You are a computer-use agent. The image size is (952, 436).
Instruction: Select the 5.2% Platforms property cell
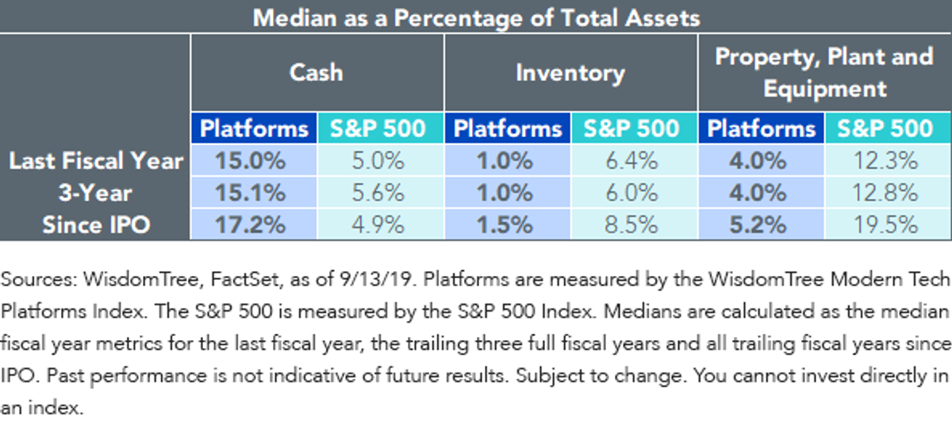(x=761, y=224)
